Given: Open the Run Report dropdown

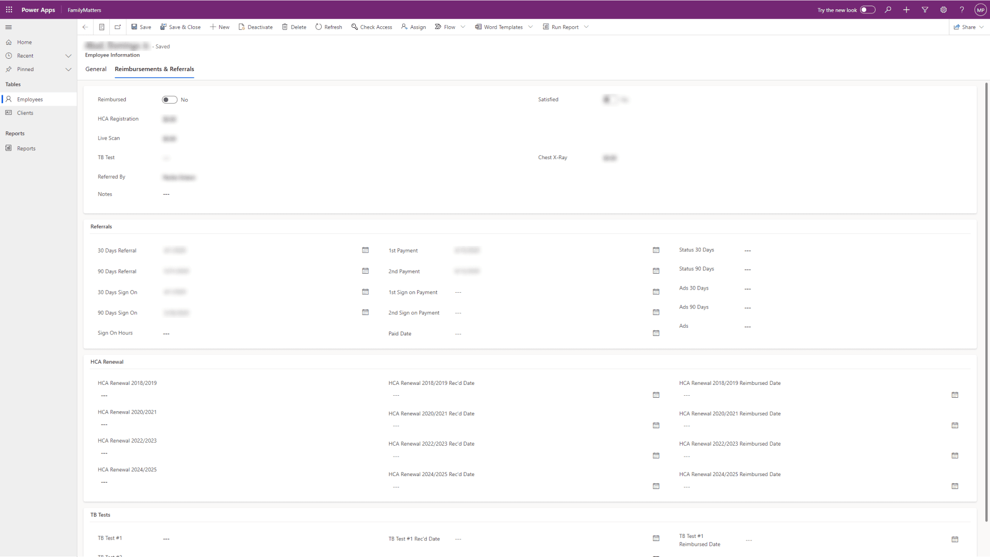Looking at the screenshot, I should (x=587, y=27).
